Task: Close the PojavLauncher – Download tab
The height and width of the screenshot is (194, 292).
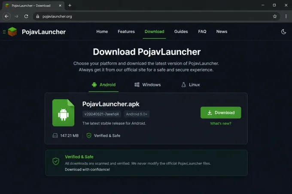Action: tap(60, 6)
